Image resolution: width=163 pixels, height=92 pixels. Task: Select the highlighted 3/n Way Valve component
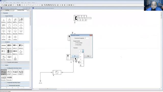[4, 72]
